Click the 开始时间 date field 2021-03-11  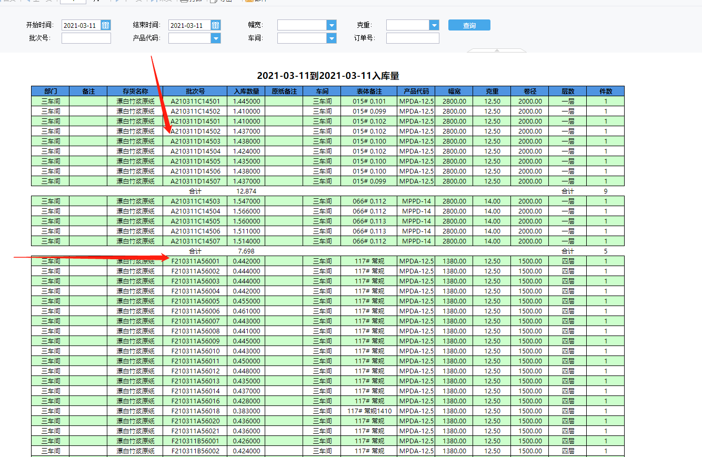point(82,25)
